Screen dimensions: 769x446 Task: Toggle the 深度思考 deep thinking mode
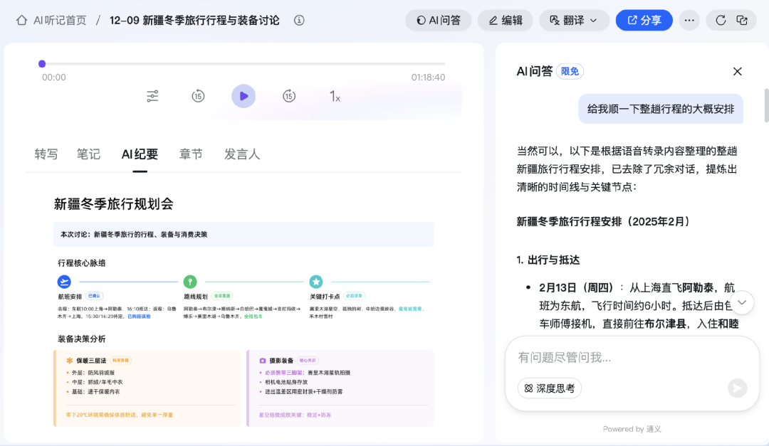(x=549, y=388)
